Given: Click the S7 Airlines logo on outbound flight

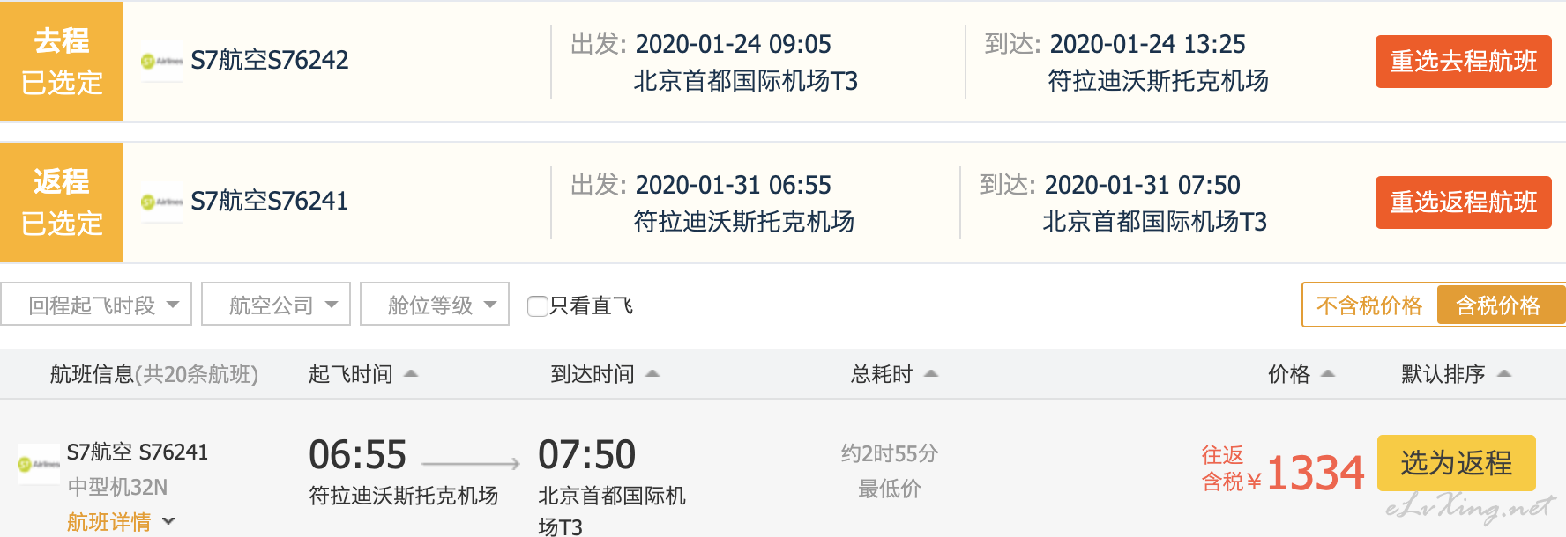Looking at the screenshot, I should coord(162,61).
